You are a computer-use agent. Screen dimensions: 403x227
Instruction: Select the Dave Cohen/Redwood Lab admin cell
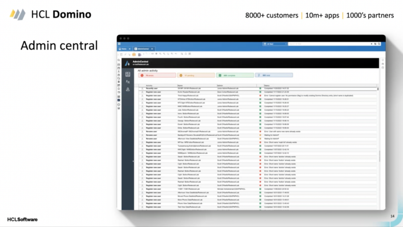tap(228, 92)
